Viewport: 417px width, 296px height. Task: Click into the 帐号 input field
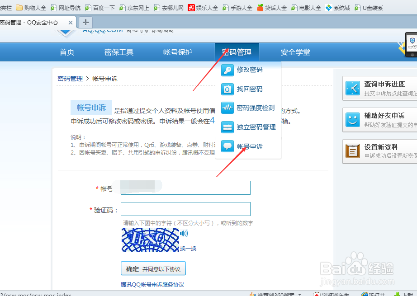tap(185, 188)
